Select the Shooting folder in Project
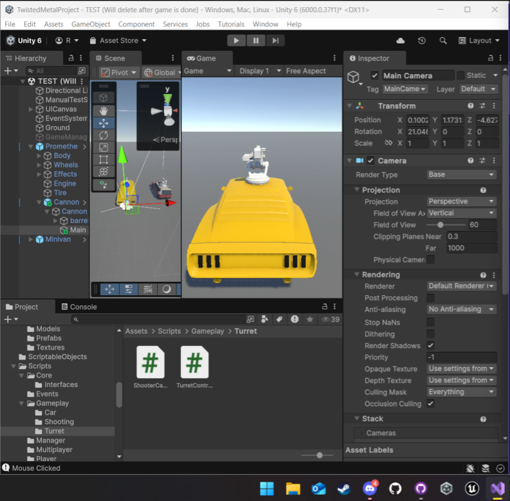Screen dimensions: 510x501 (59, 422)
